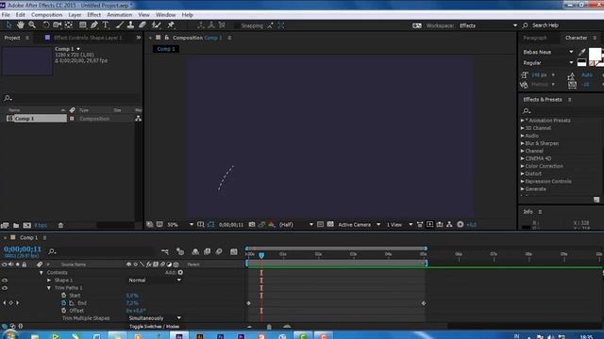The width and height of the screenshot is (604, 339).
Task: Click the snapshot camera icon in viewer
Action: [x=252, y=224]
